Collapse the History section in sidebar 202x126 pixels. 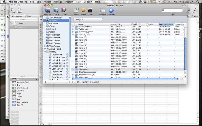point(45,52)
